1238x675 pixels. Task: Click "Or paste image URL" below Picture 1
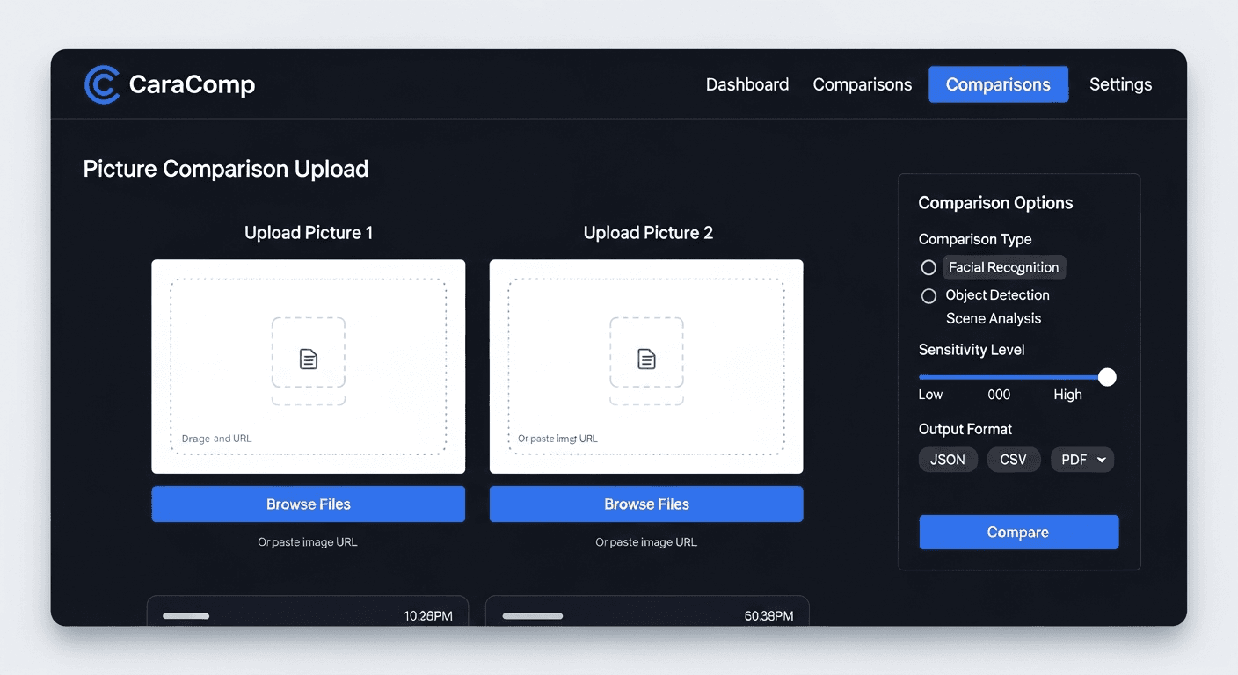(309, 541)
